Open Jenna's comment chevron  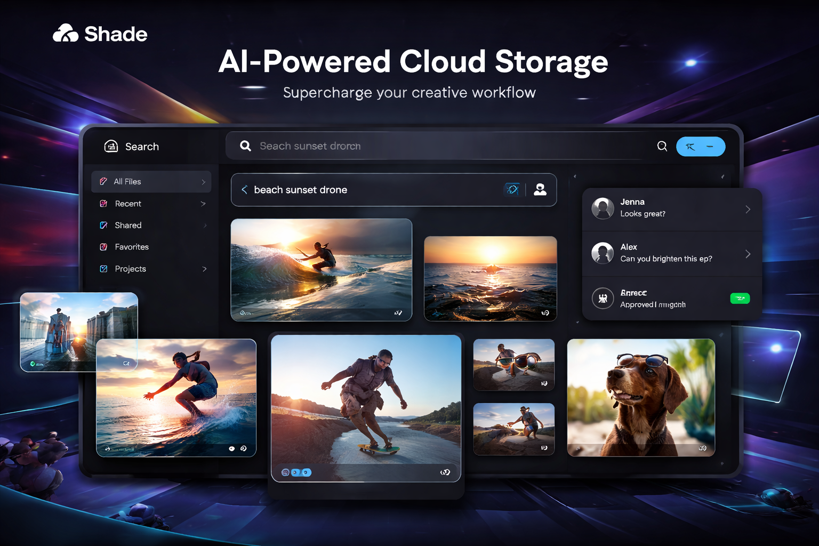(x=748, y=209)
